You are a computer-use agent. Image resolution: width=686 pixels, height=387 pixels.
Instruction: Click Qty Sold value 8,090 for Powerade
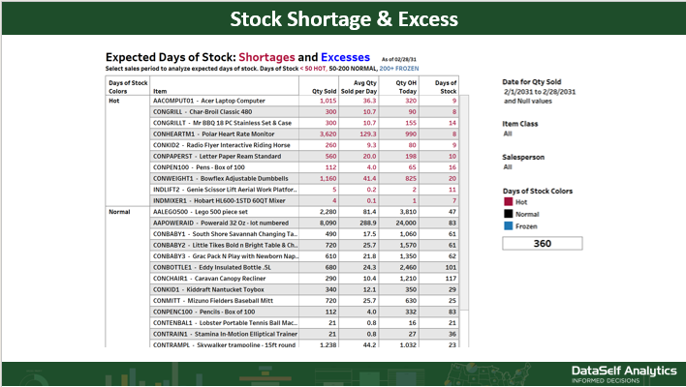pos(328,223)
